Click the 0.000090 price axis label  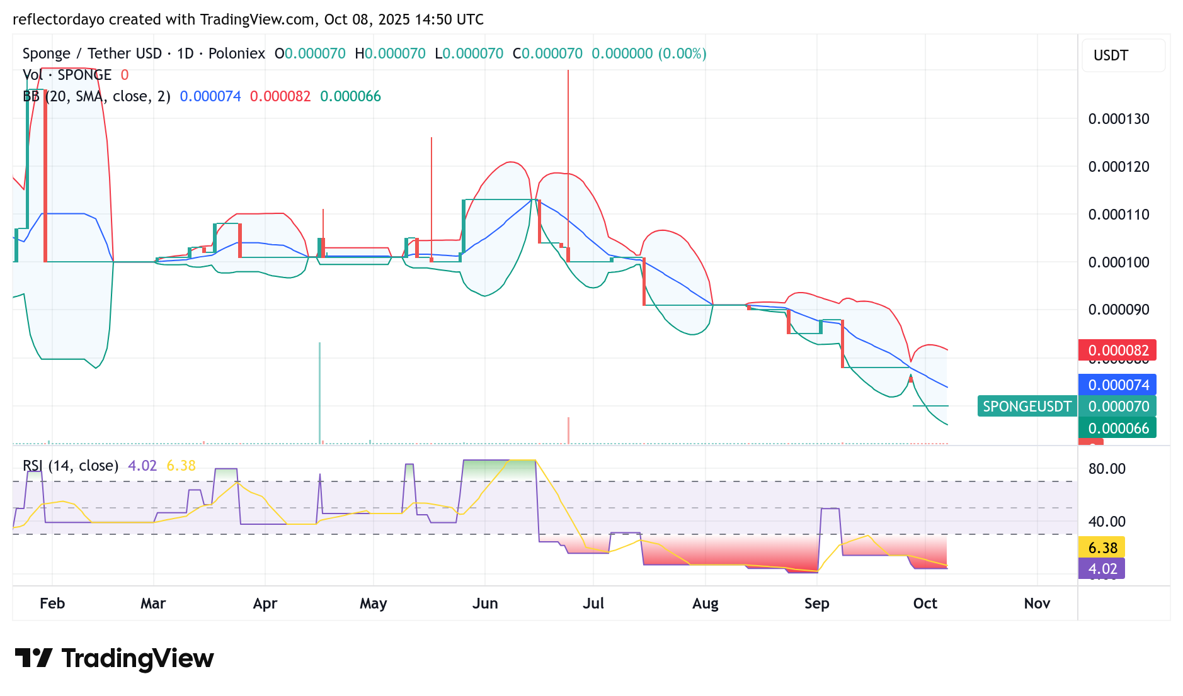pos(1119,310)
